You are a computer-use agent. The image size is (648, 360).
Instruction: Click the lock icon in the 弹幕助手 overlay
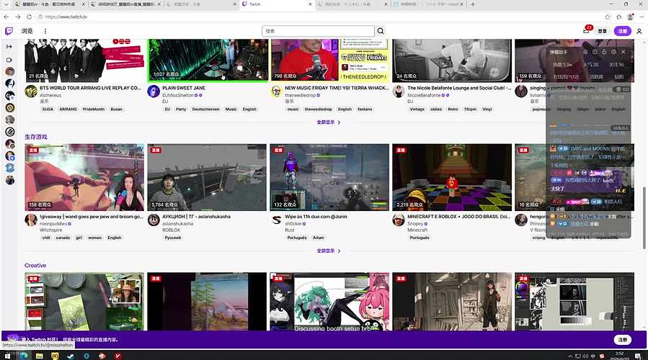(604, 52)
